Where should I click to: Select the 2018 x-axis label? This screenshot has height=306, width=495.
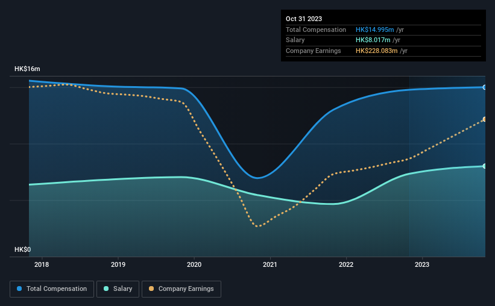tap(42, 264)
